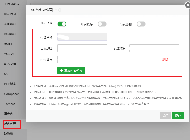The height and width of the screenshot is (140, 190).
Task: Click the 添加内容替换 button
Action: 71,70
